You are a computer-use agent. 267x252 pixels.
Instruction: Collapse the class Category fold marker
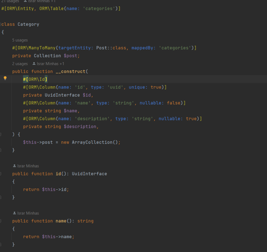[1, 24]
